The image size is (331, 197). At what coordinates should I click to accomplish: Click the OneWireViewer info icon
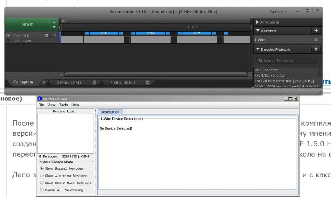click(x=40, y=99)
